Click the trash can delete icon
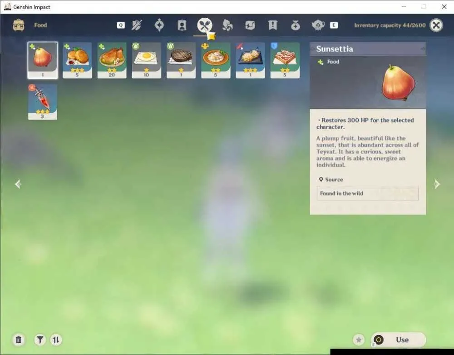 point(19,340)
